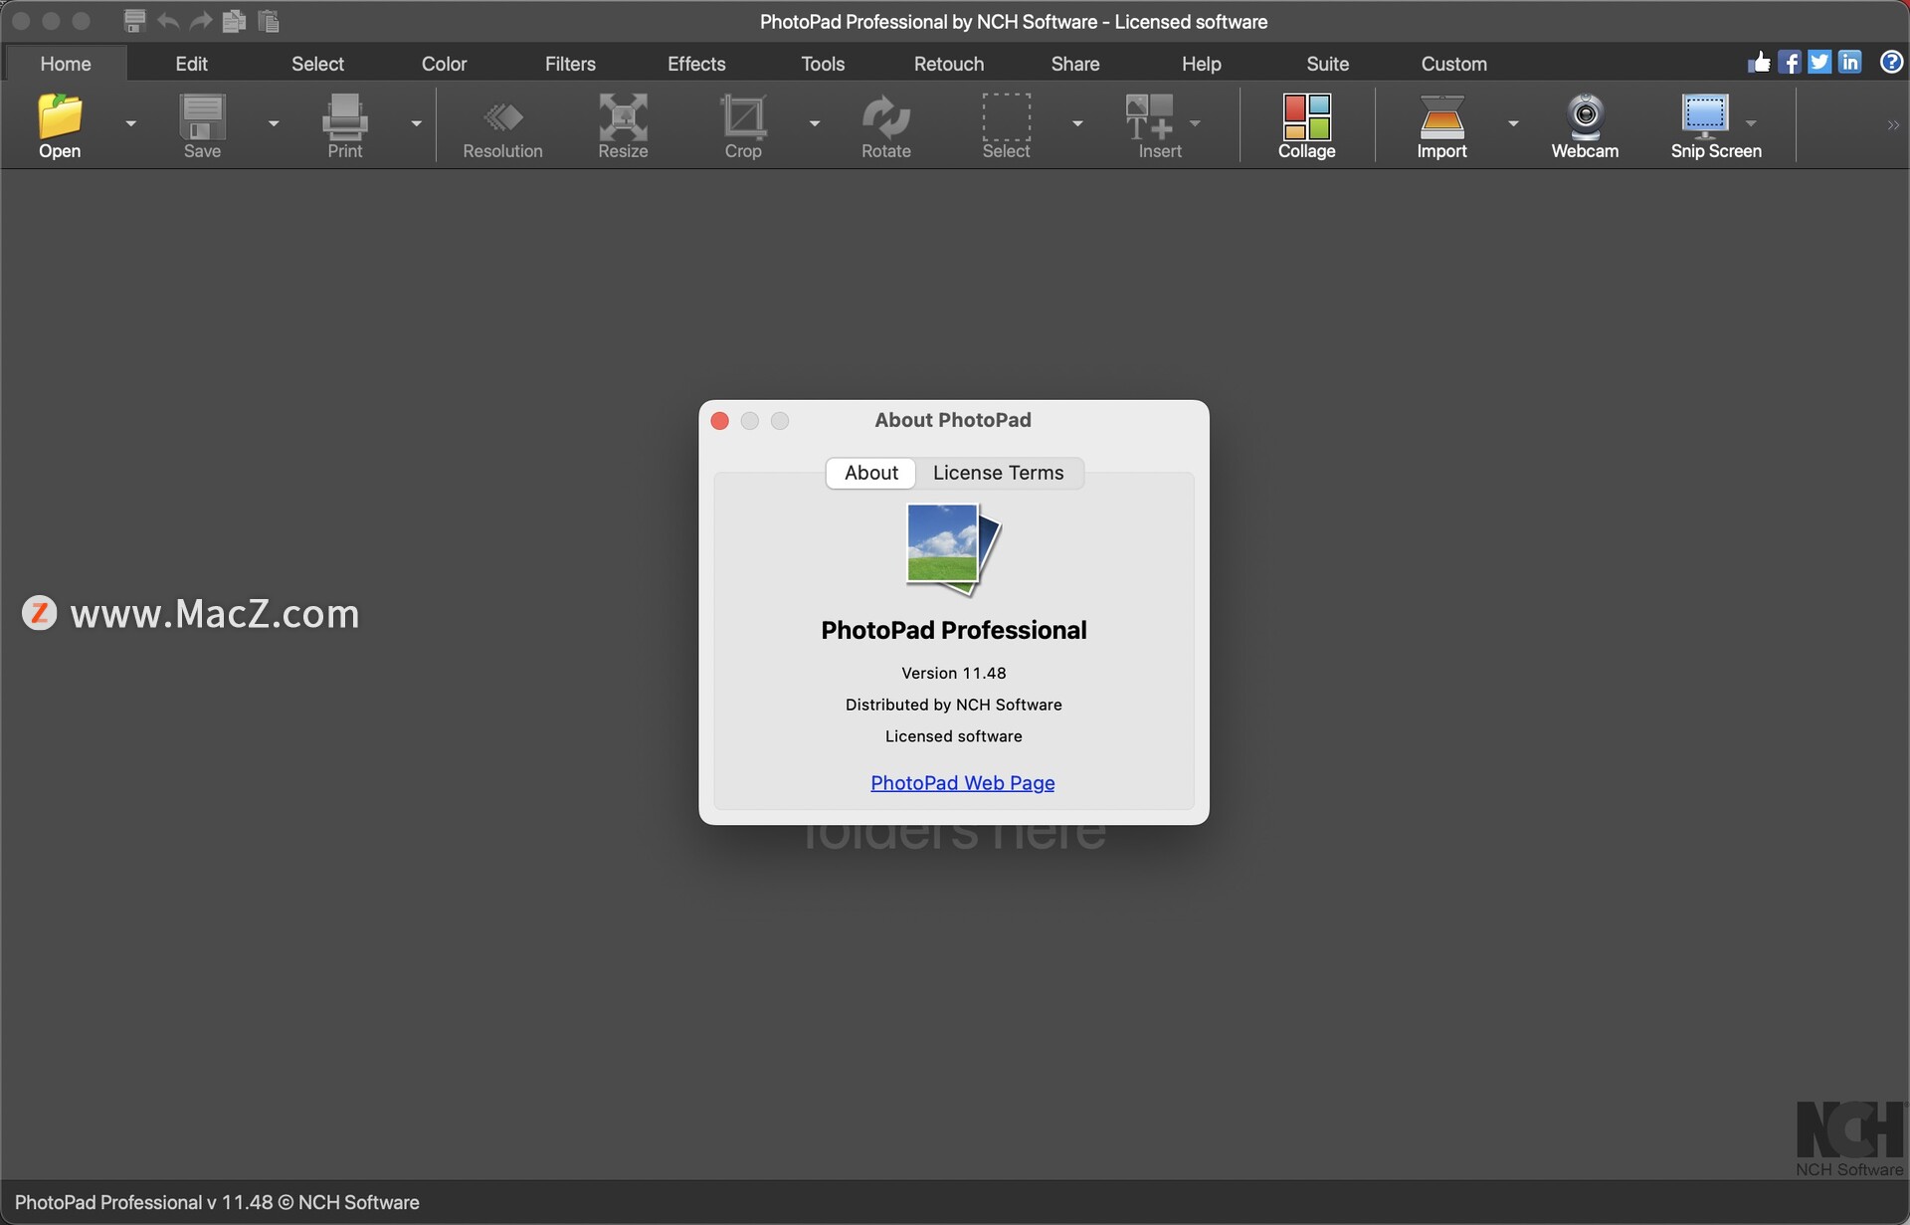Launch the Webcam capture tool
The width and height of the screenshot is (1910, 1225).
1585,125
